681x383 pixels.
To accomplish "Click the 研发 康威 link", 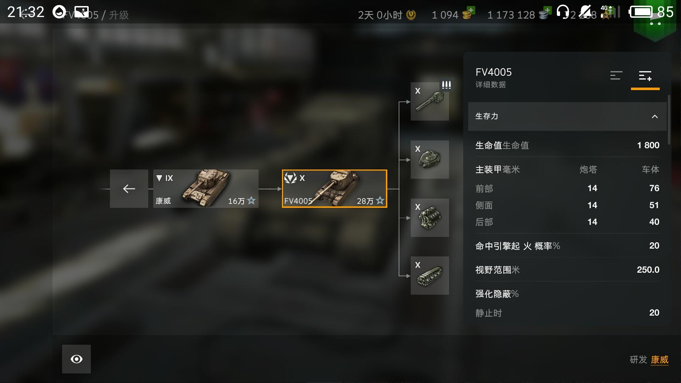I will (x=649, y=360).
